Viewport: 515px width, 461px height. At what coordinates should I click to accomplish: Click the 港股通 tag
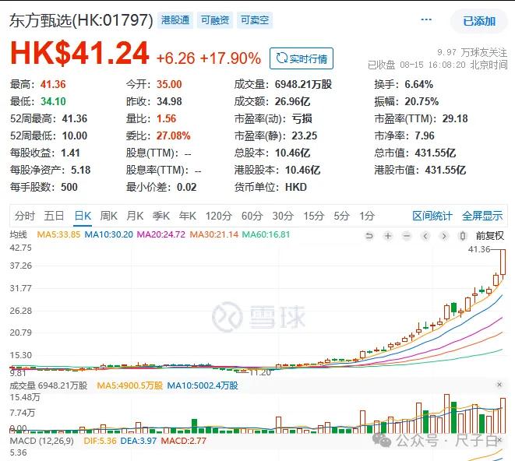pyautogui.click(x=175, y=20)
